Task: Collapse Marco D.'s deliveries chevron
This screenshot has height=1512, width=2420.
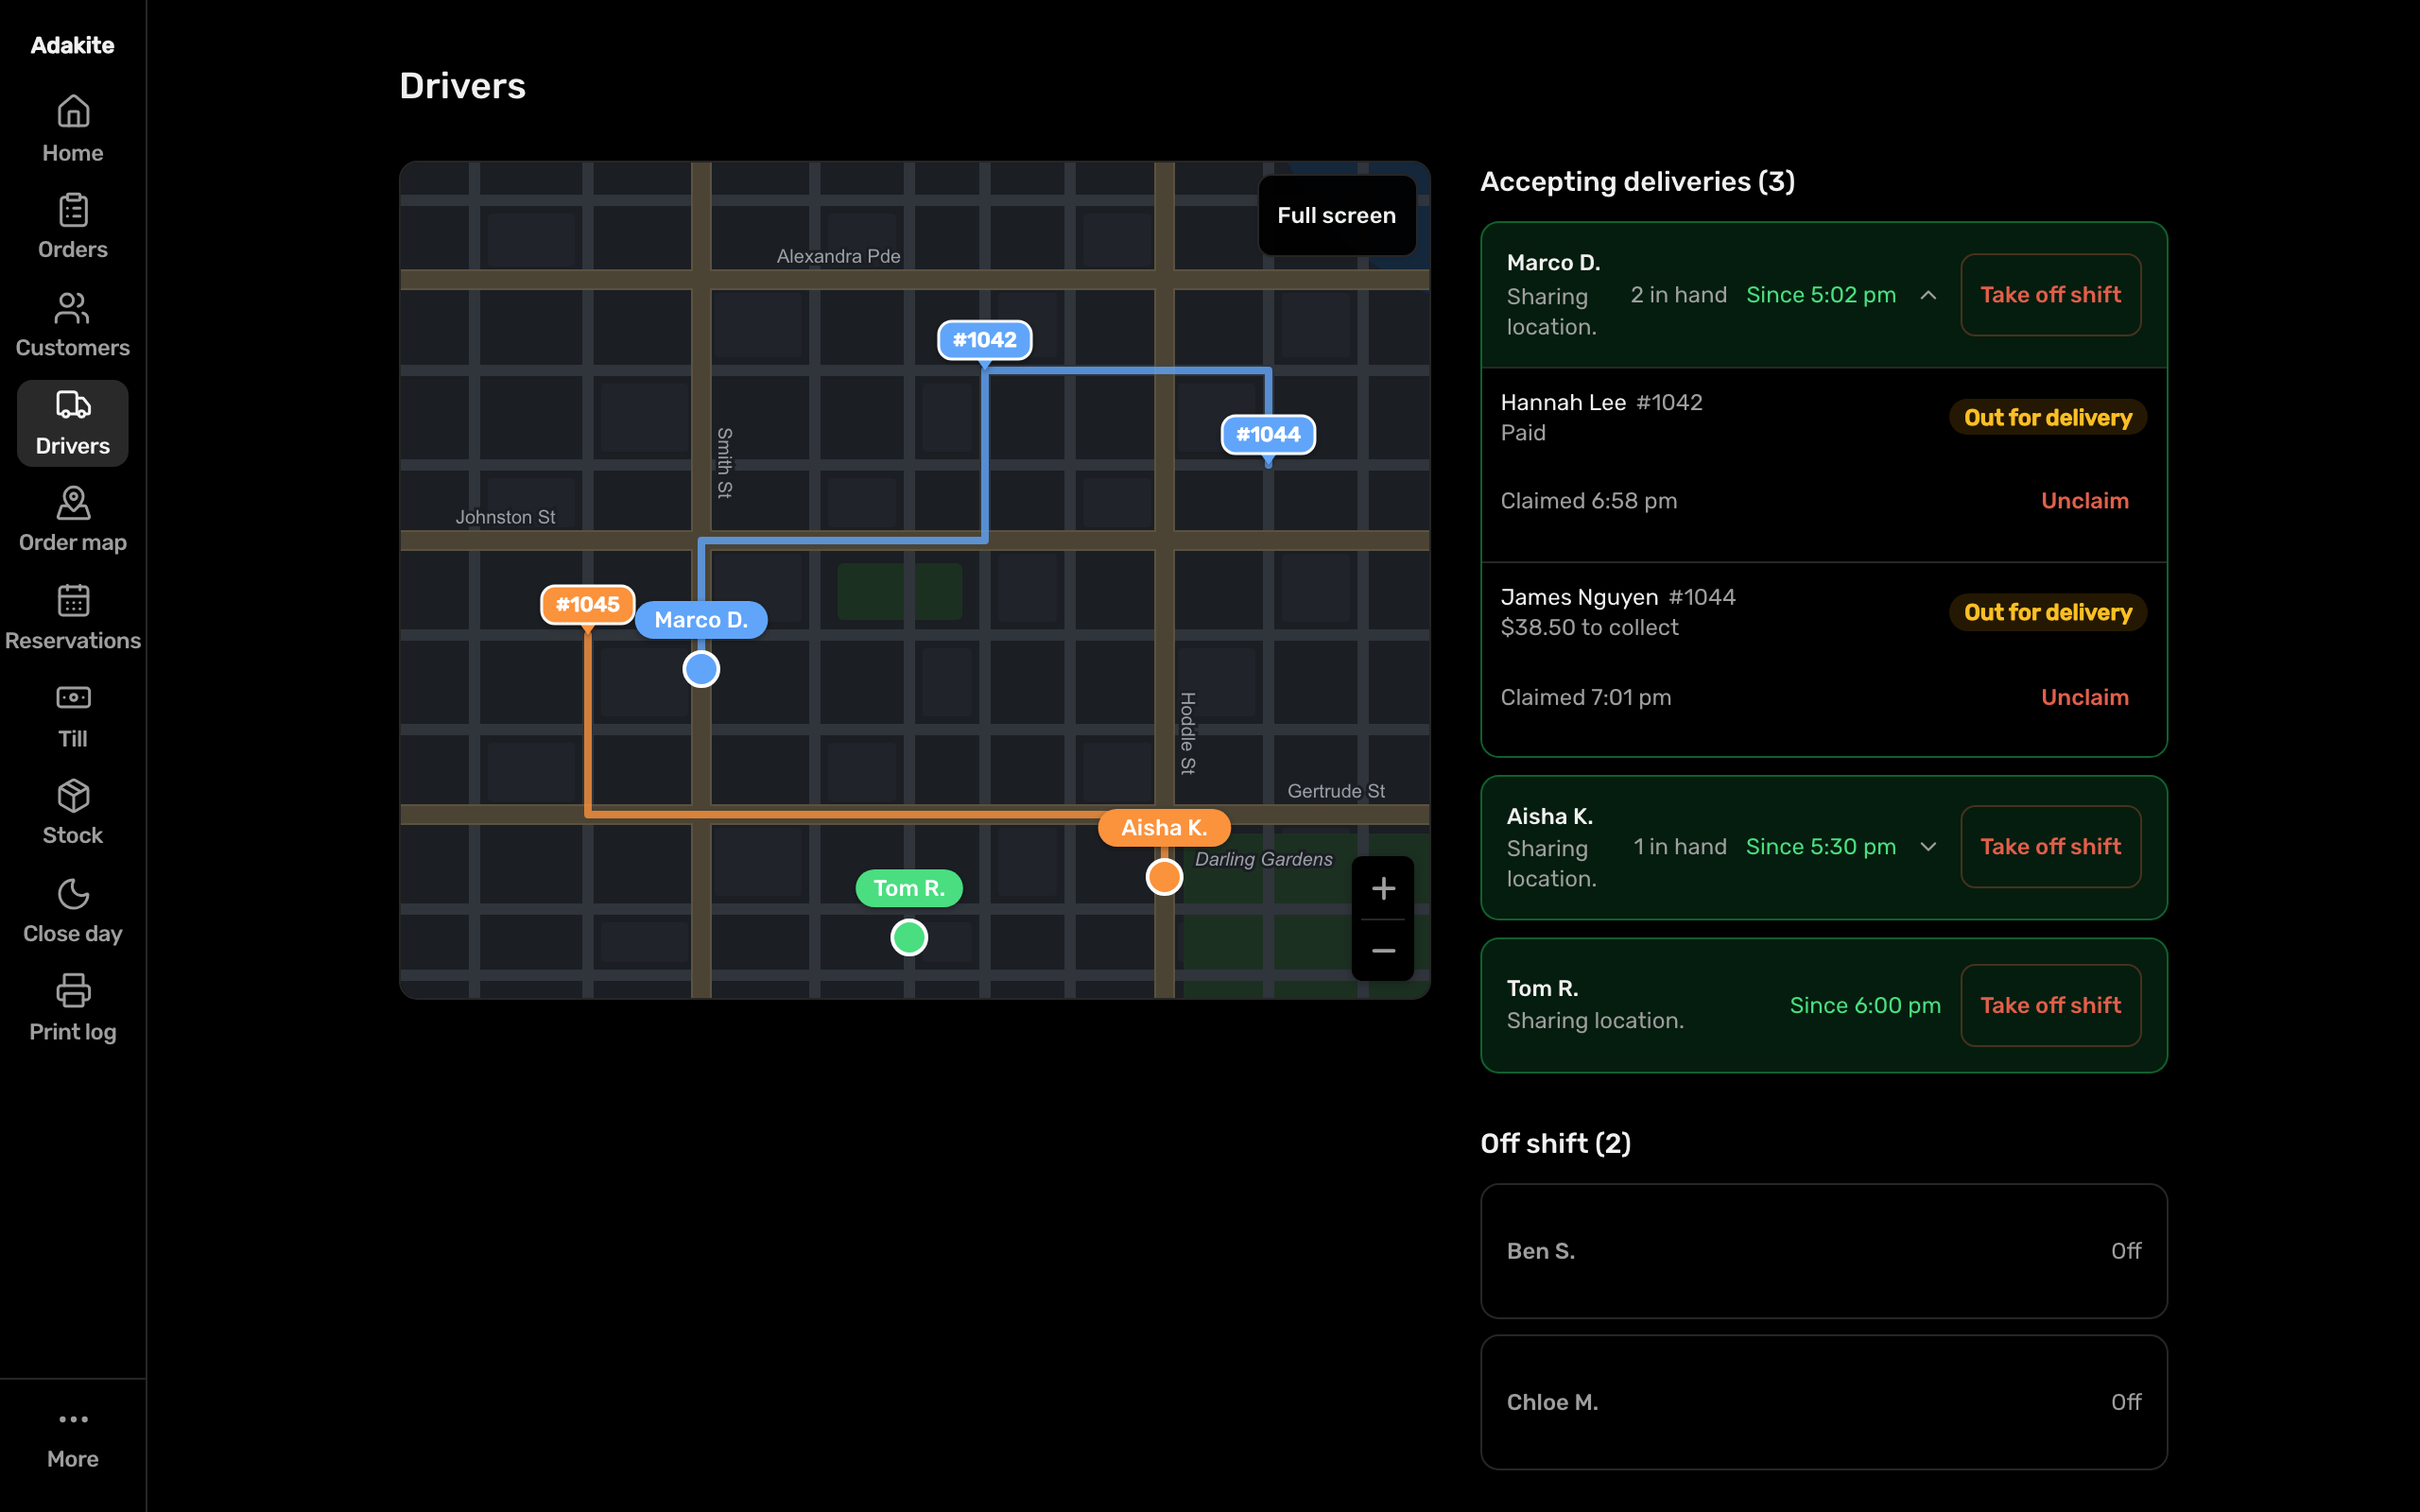Action: tap(1928, 295)
